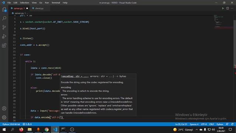Open the Extensions view

click(x=4, y=45)
